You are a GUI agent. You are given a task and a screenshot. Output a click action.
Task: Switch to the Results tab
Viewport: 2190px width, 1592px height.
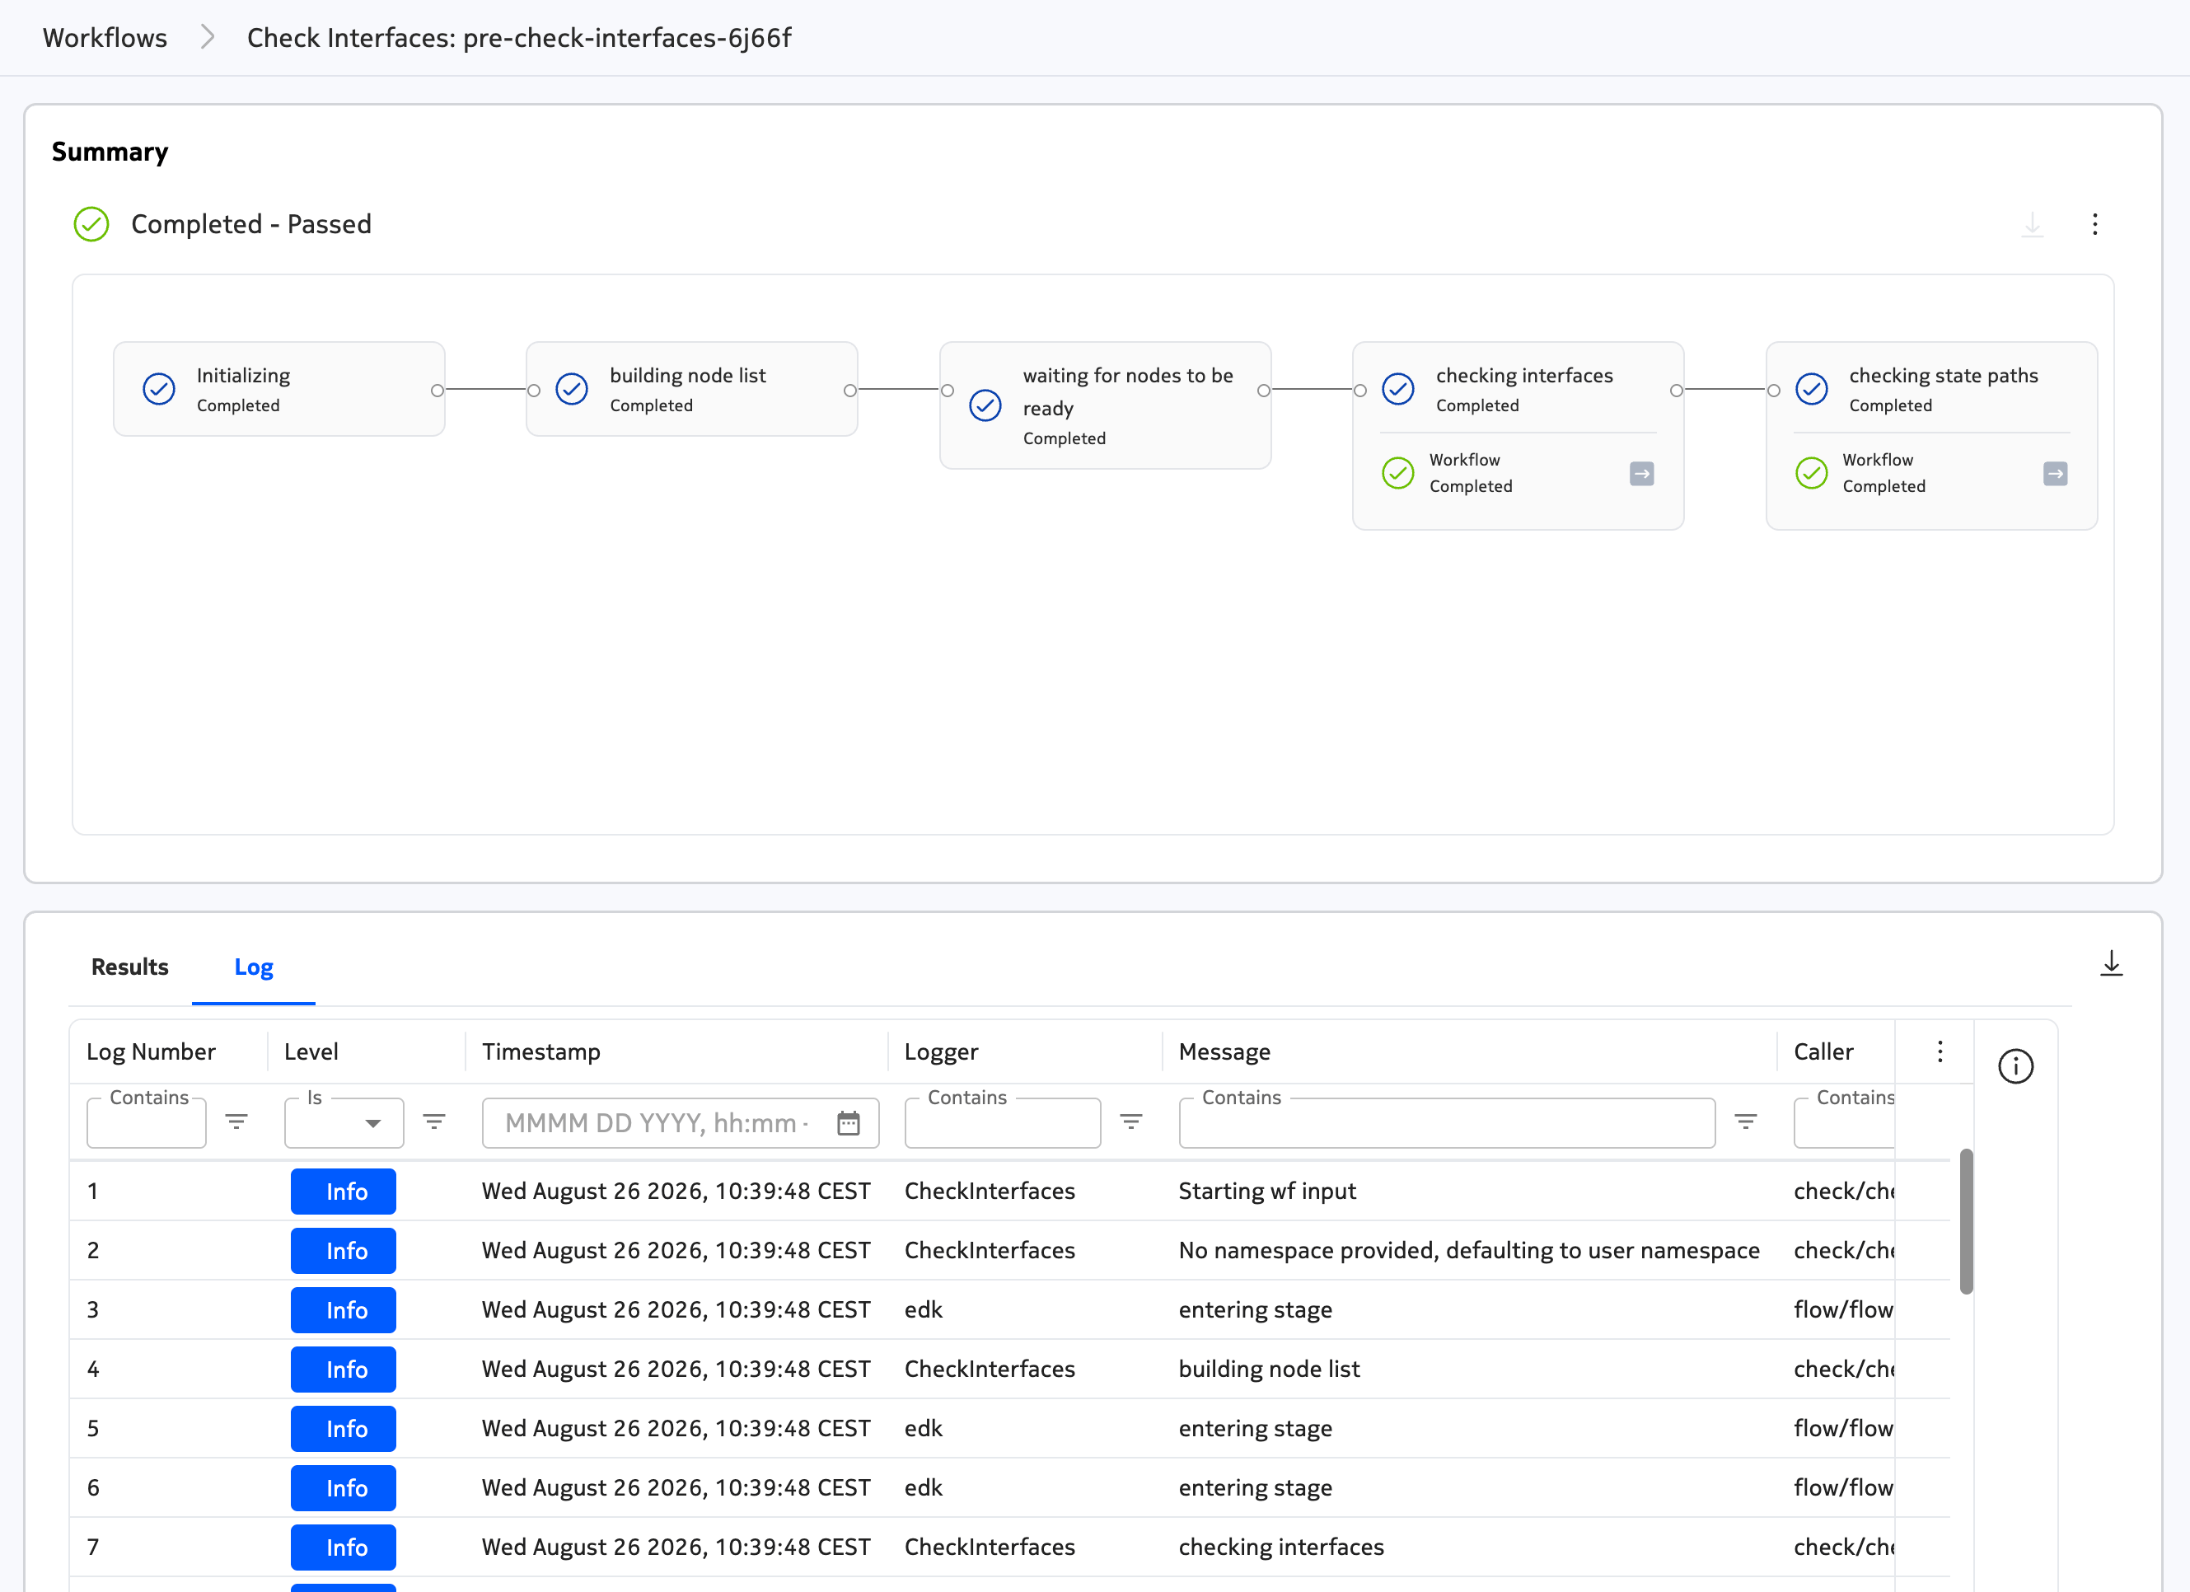(x=129, y=967)
